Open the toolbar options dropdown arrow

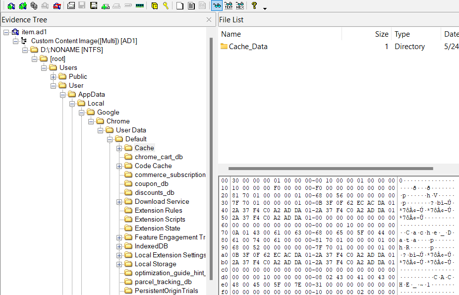(265, 9)
